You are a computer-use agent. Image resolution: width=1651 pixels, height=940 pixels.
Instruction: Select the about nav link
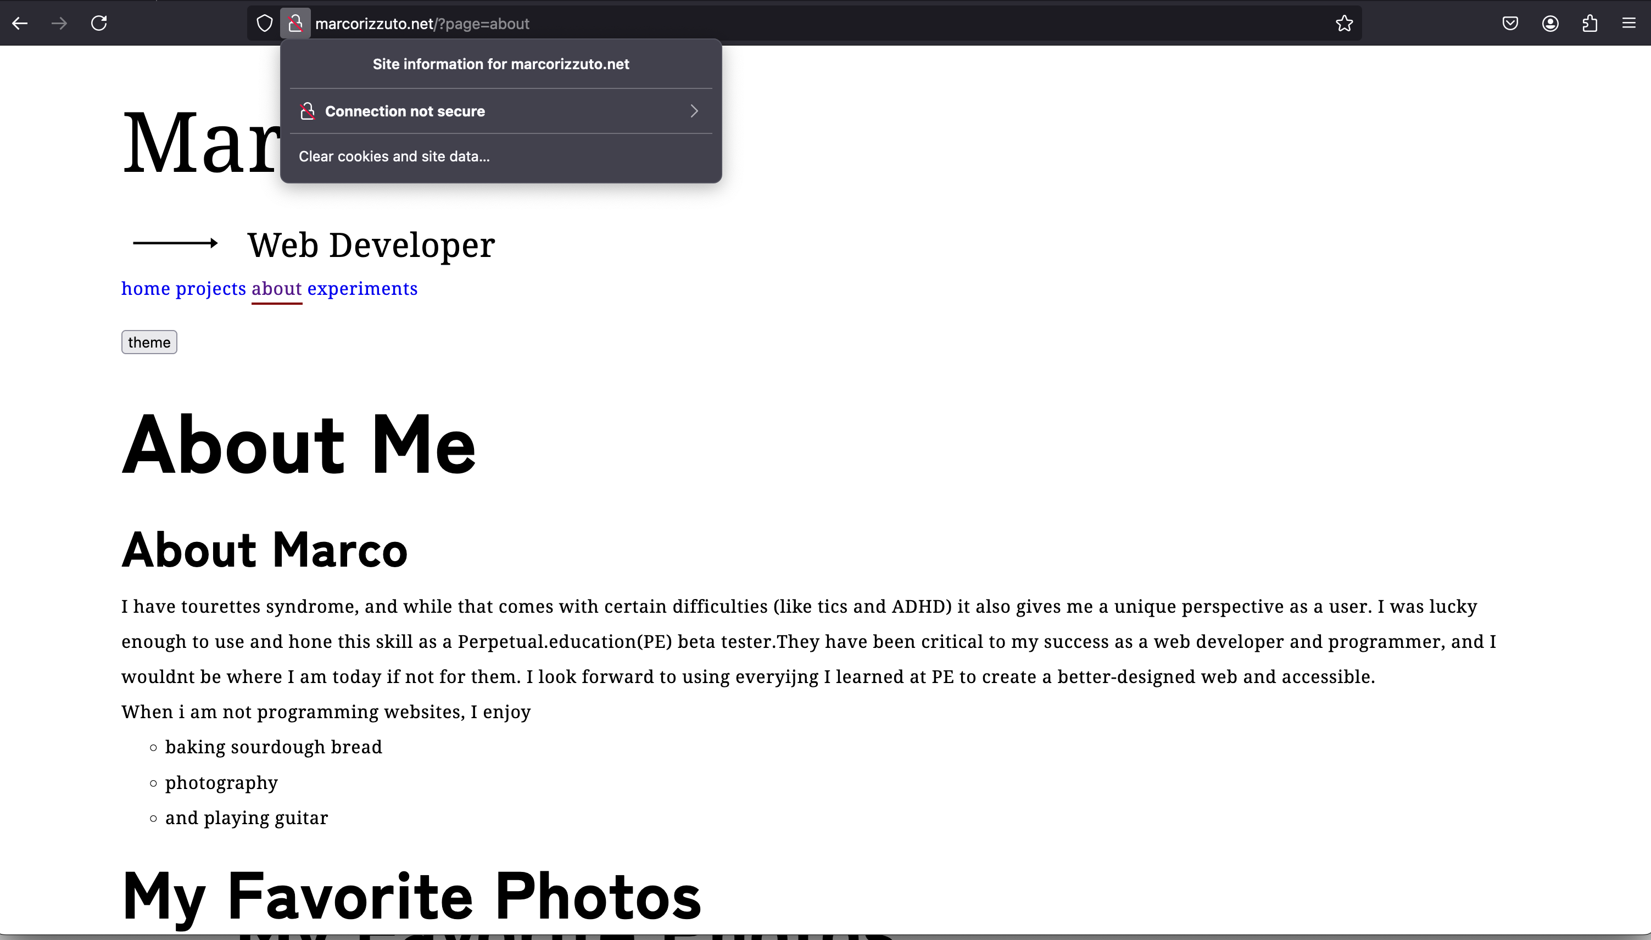coord(276,289)
